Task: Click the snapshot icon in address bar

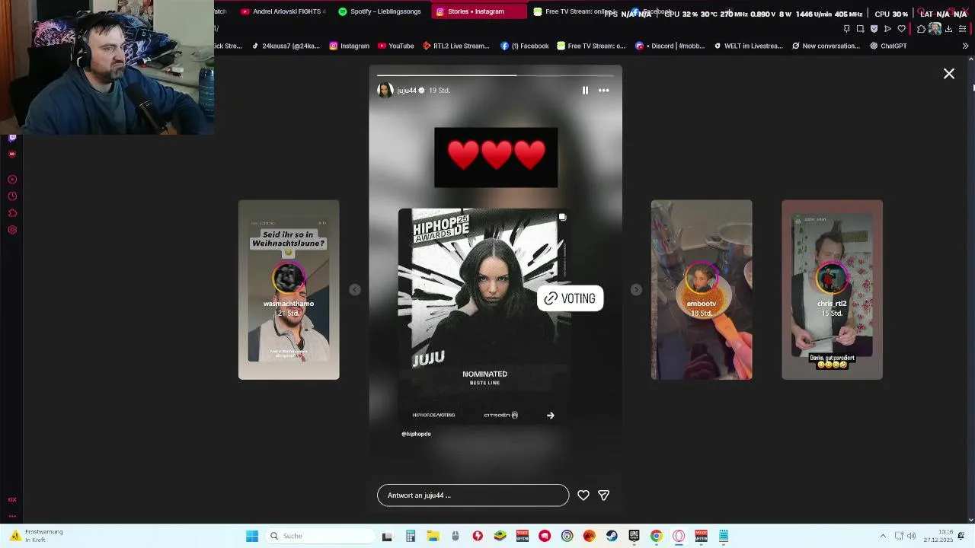Action: pyautogui.click(x=860, y=29)
